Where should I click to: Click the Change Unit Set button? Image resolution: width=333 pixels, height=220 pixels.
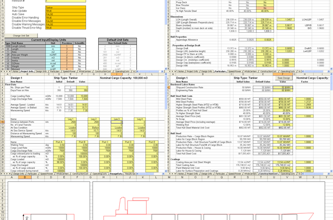click(21, 36)
